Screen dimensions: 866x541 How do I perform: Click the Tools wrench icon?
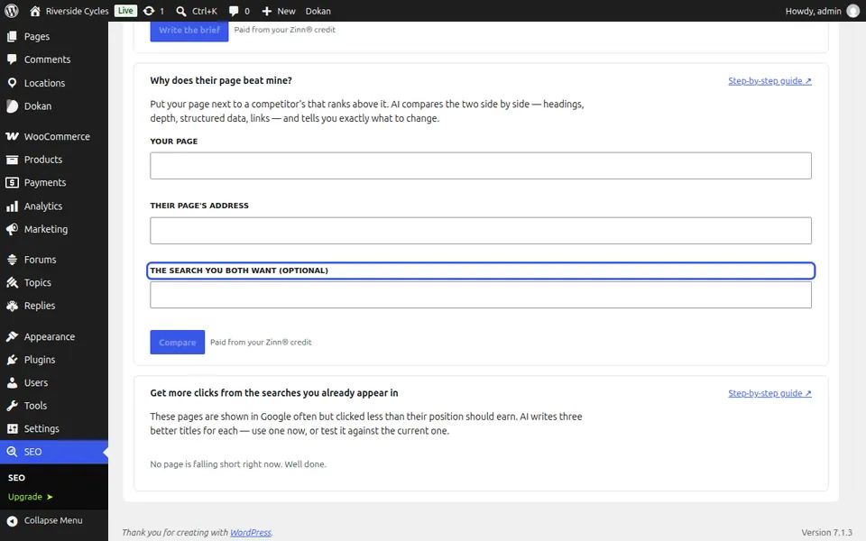click(12, 406)
